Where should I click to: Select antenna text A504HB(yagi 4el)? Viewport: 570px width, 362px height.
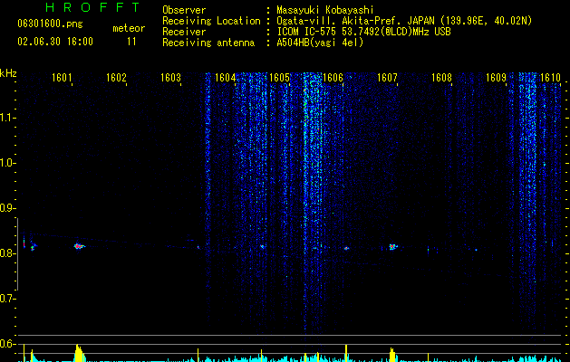tap(320, 43)
